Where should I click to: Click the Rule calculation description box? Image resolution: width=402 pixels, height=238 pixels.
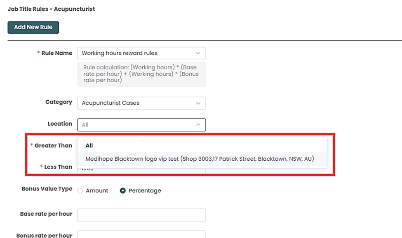[x=141, y=74]
